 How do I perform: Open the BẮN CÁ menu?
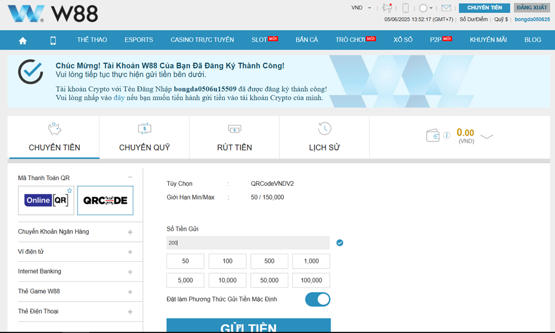[x=307, y=40]
